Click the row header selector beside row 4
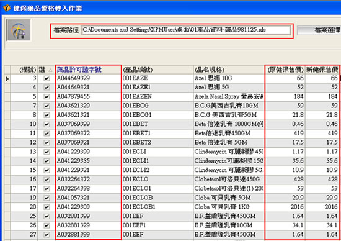This screenshot has height=241, width=341. pos(7,88)
